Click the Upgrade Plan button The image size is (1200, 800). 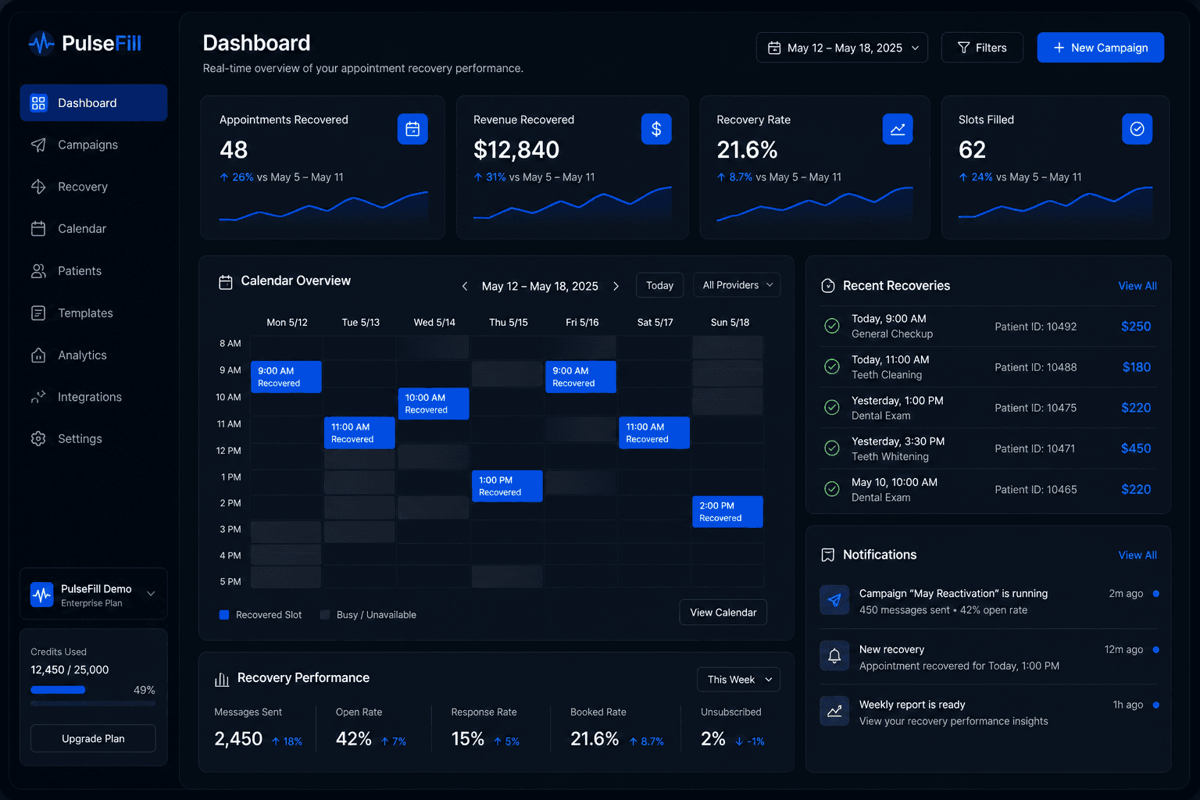(93, 738)
